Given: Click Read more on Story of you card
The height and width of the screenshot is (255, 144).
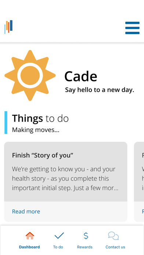Looking at the screenshot, I should (26, 211).
